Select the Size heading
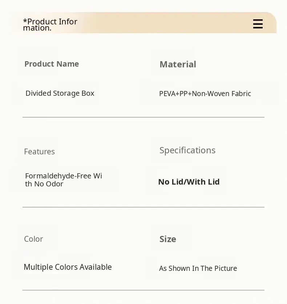 [x=168, y=239]
